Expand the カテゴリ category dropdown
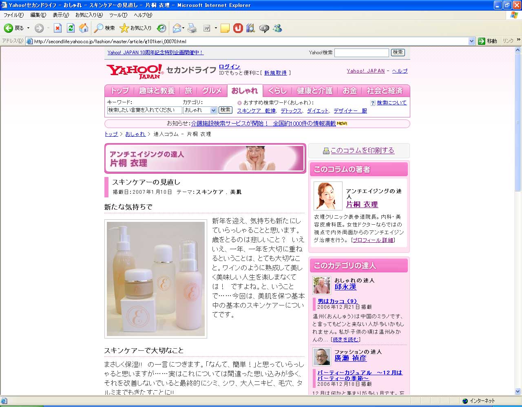Image resolution: width=522 pixels, height=407 pixels. pyautogui.click(x=213, y=110)
